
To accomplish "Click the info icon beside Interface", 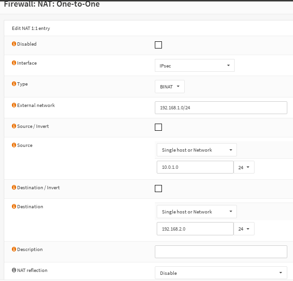I will click(14, 63).
